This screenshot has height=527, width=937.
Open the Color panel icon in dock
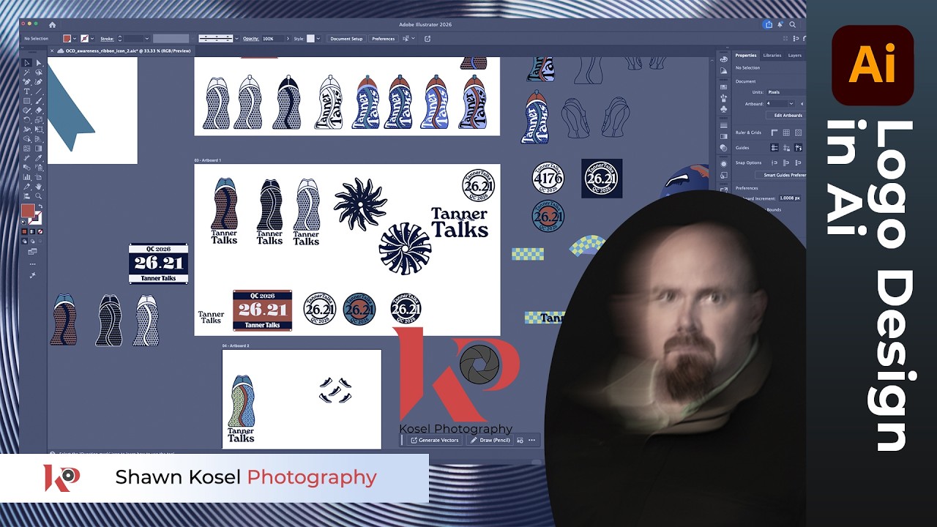(x=723, y=59)
